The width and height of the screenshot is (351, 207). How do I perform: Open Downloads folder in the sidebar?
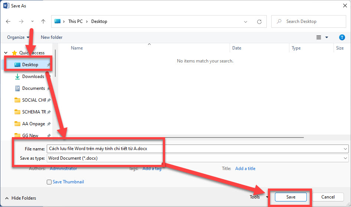(33, 77)
